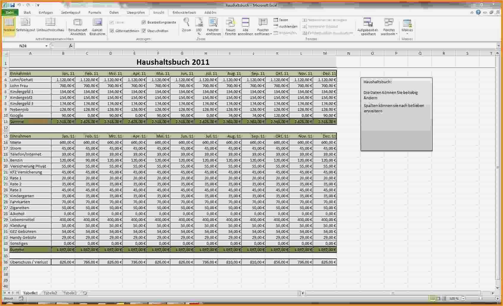Click the undo arrow in quick access toolbar
The image size is (503, 306).
(19, 5)
